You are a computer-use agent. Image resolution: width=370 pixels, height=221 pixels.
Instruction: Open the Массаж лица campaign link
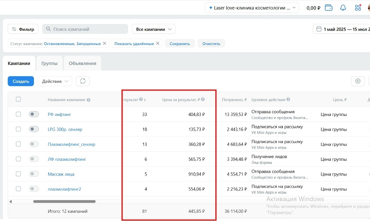point(61,174)
